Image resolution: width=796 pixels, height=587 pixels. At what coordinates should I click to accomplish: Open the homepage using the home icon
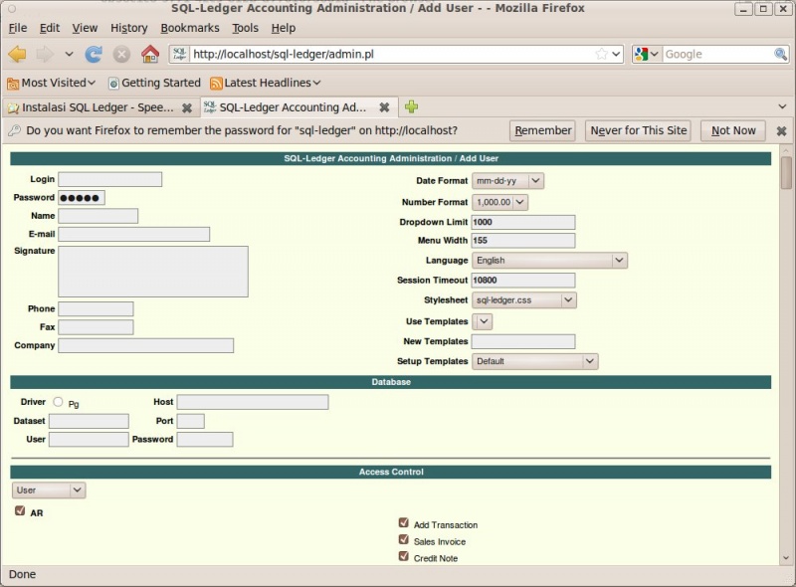[x=149, y=54]
